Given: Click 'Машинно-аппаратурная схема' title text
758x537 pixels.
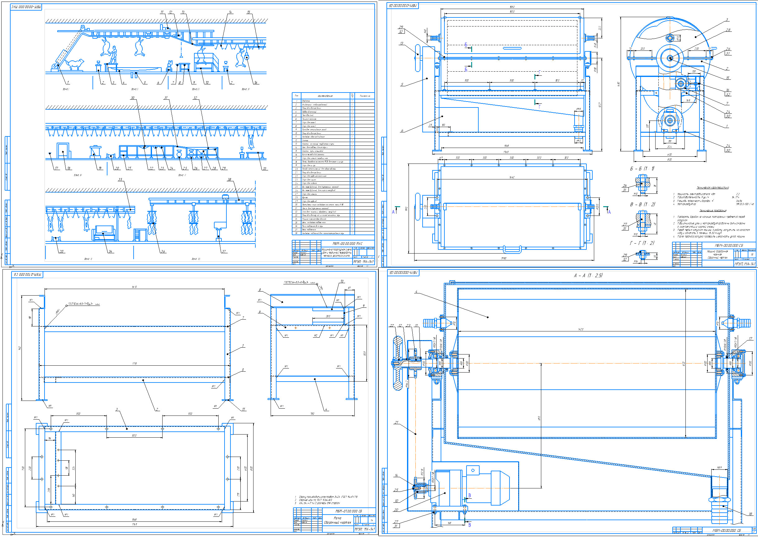Looking at the screenshot, I should [x=337, y=249].
